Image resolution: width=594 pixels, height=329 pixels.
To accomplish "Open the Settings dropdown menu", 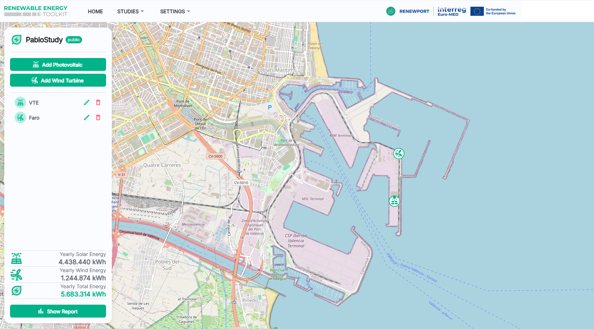I will click(x=175, y=11).
